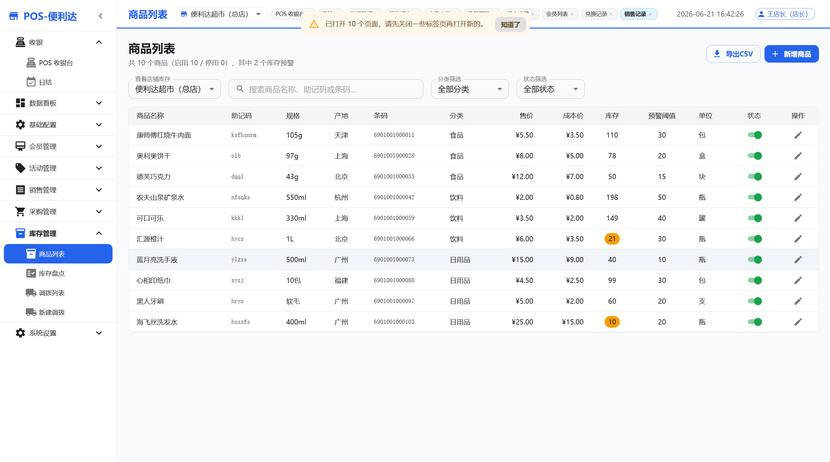This screenshot has height=462, width=830.
Task: Click the card icon next to 会员管理
Action: coord(20,146)
